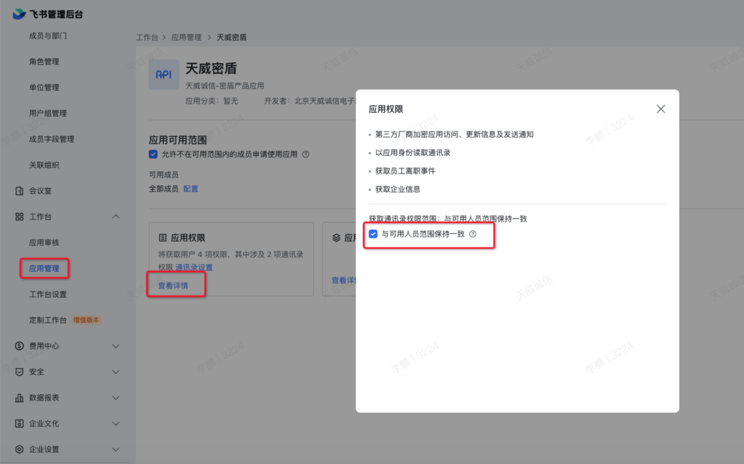Click 查看详情 in 应用权限 card

173,286
